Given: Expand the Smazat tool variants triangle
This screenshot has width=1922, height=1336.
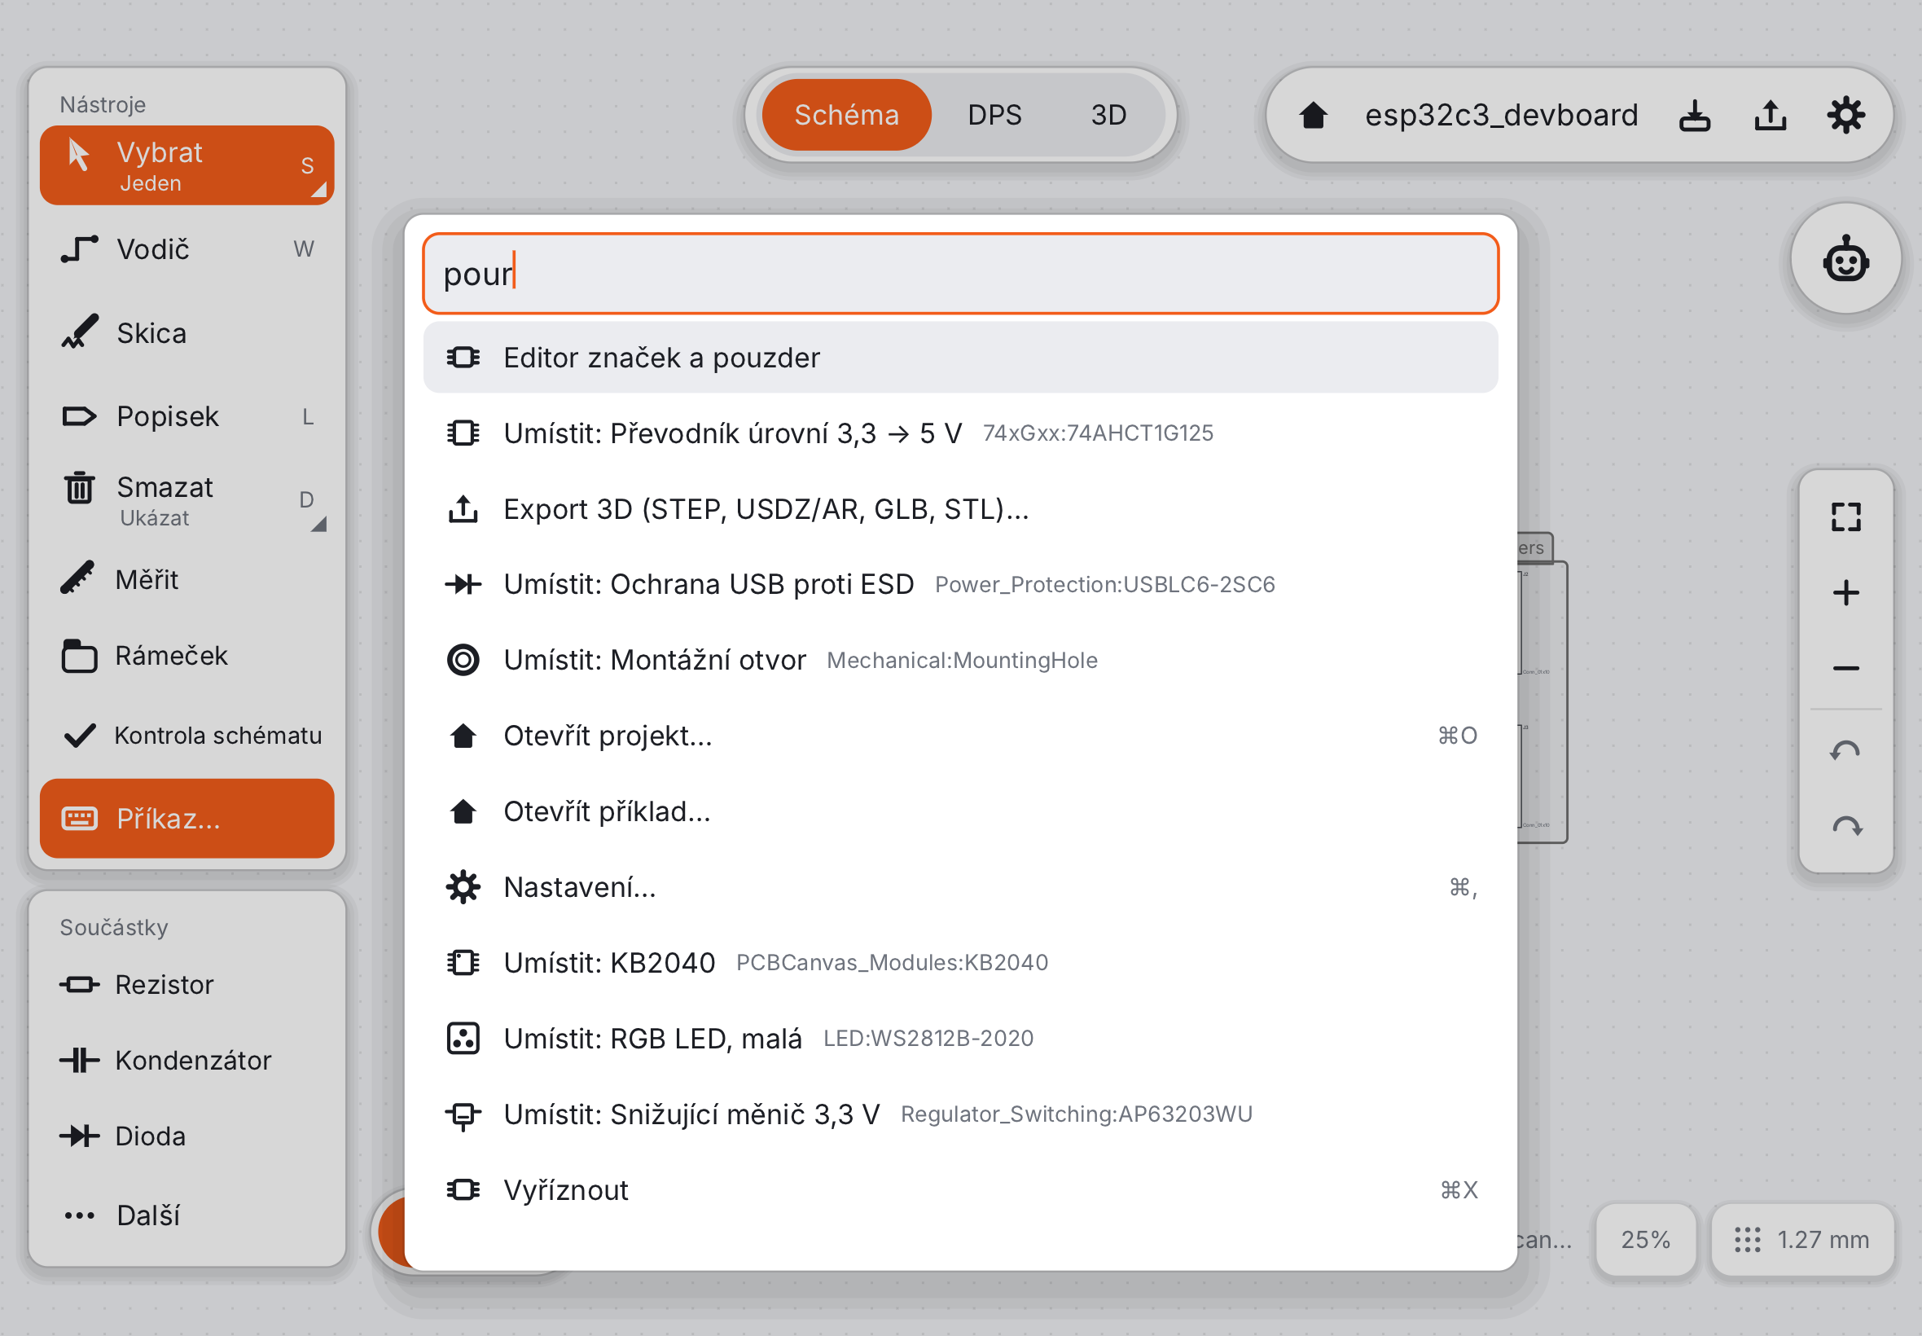Looking at the screenshot, I should pos(318,525).
